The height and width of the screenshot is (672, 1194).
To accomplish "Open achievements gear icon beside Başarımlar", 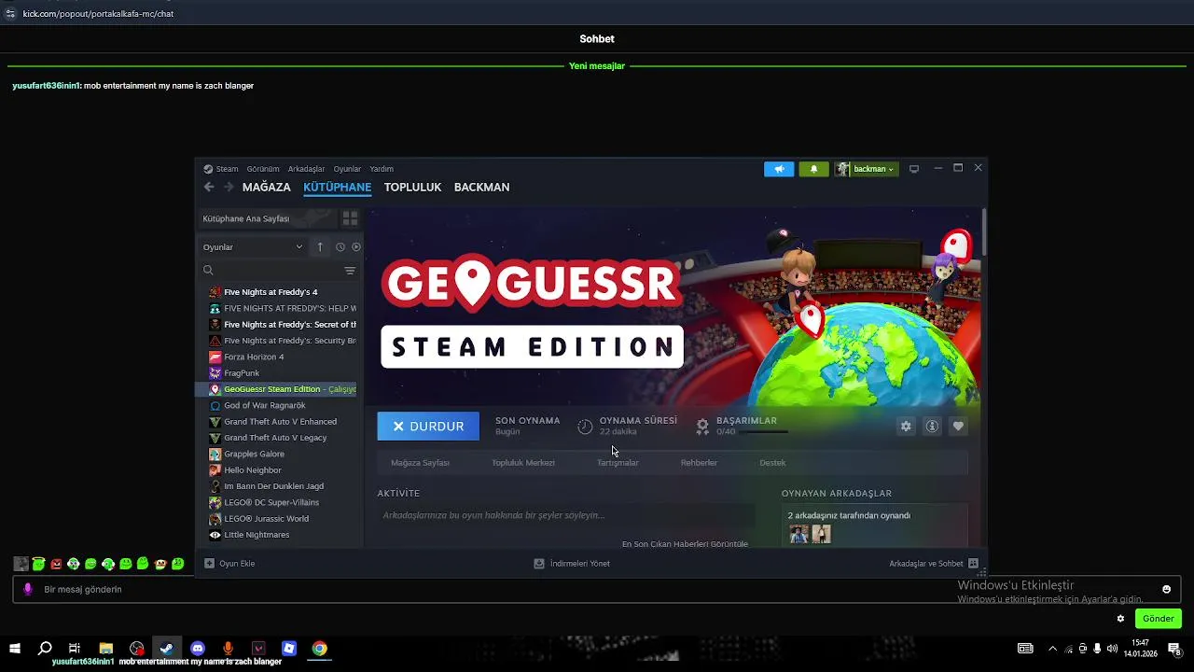I will (x=702, y=426).
